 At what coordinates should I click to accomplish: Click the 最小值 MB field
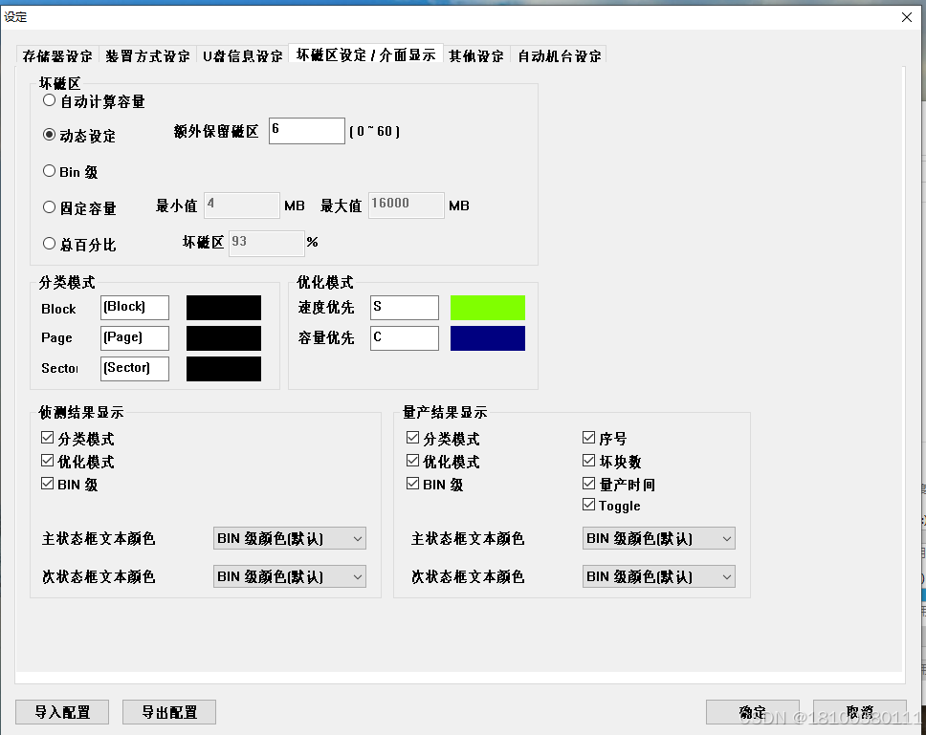[241, 205]
